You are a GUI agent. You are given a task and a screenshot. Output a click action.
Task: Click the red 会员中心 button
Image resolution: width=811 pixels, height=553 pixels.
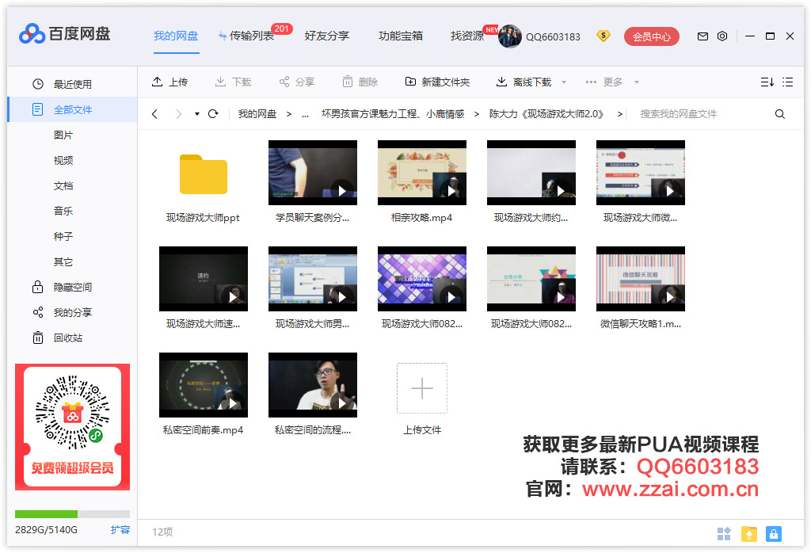[652, 36]
